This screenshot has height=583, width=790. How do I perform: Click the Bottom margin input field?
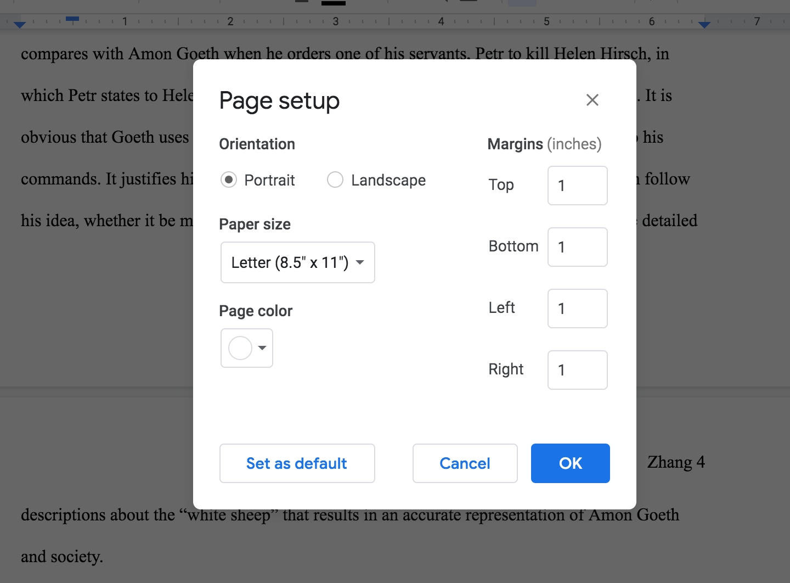click(x=577, y=247)
